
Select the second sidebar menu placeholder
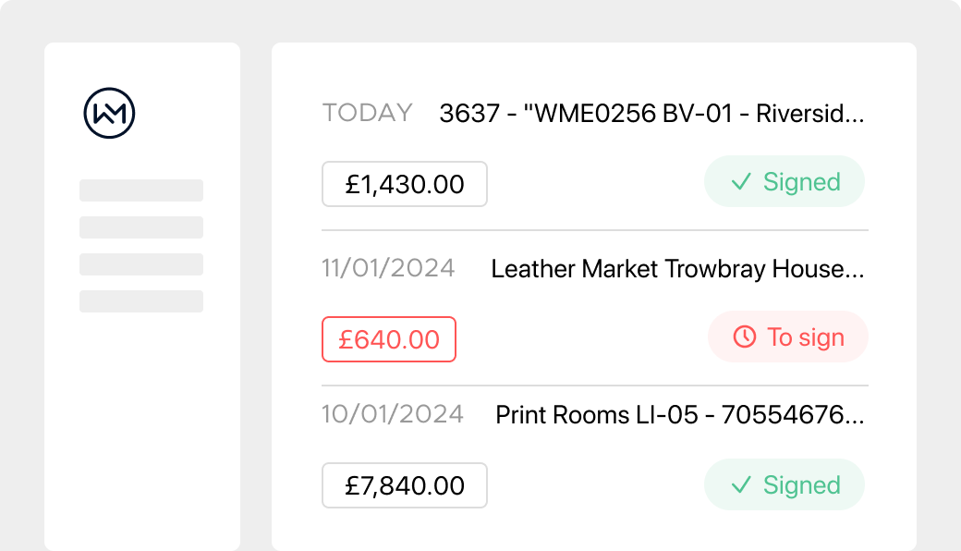coord(141,227)
